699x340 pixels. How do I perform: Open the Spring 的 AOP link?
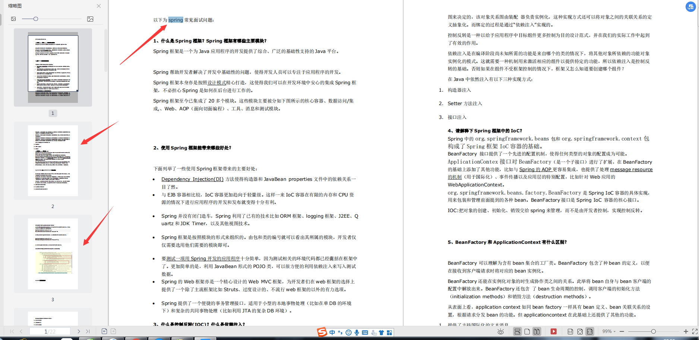[535, 170]
